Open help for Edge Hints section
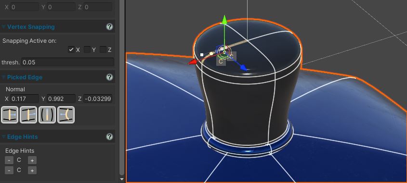407x183 pixels. 110,137
